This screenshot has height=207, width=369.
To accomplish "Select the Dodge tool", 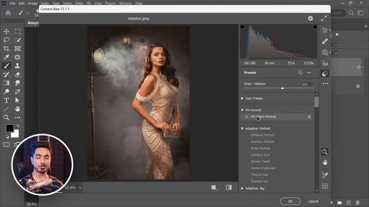I will tap(6, 92).
